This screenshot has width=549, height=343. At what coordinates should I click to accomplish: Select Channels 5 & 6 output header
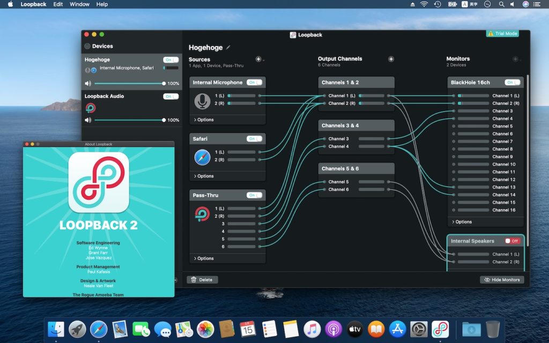[x=357, y=169]
